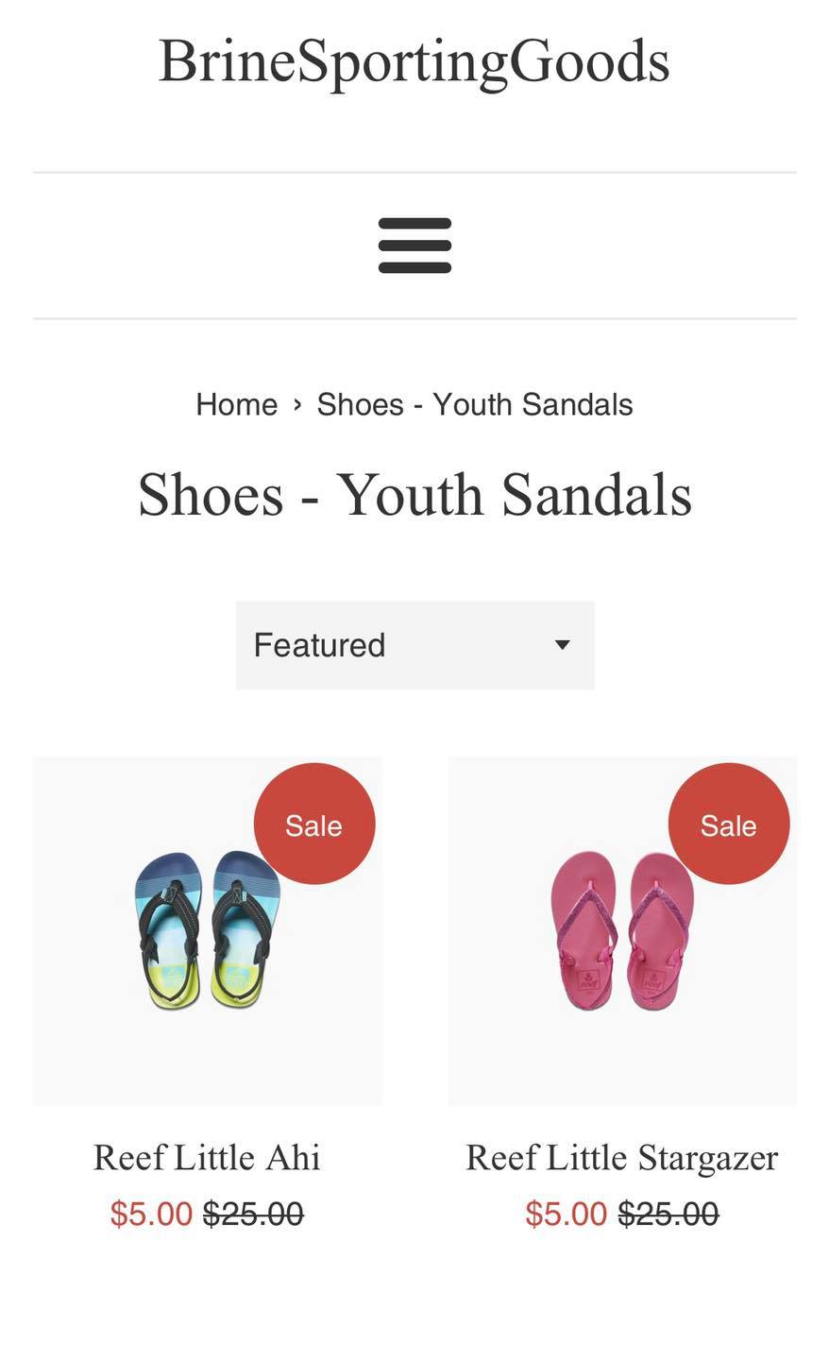Click the crossed-out $25.00 price under Little Stargazer

[x=668, y=1214]
